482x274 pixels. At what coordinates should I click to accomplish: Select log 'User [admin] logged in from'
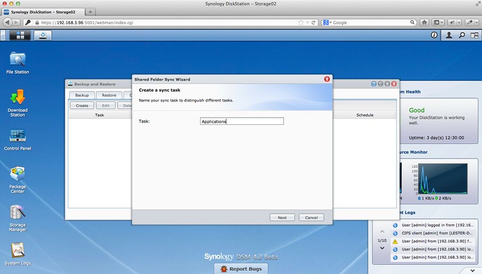(x=433, y=225)
